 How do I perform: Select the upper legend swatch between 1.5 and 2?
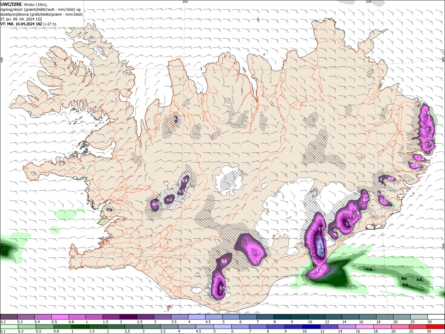coord(111,317)
